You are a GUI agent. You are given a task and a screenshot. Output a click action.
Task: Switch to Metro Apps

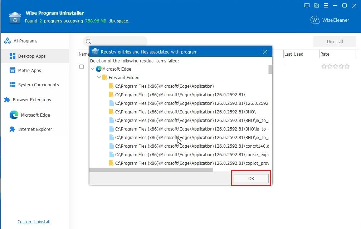point(29,70)
